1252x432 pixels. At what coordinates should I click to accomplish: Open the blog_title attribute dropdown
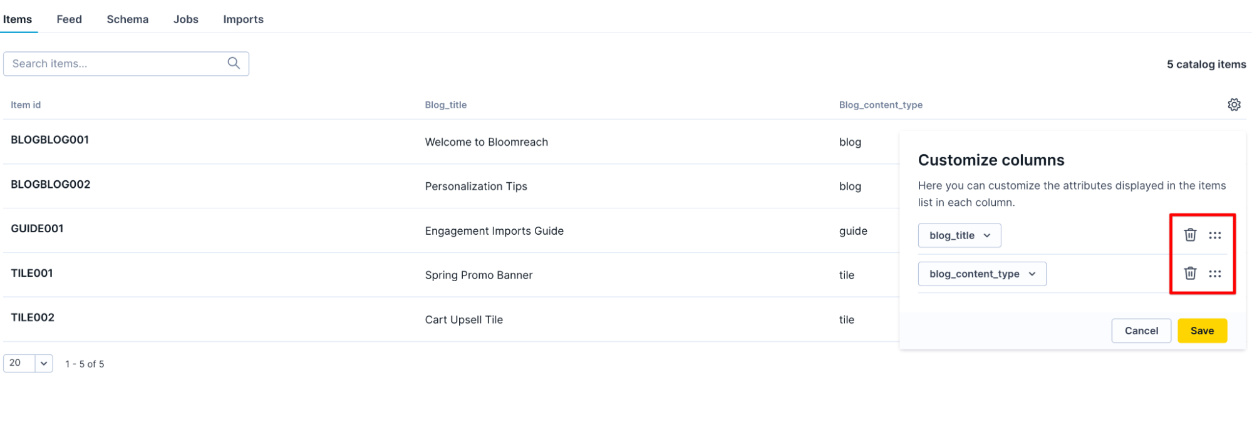pos(959,235)
